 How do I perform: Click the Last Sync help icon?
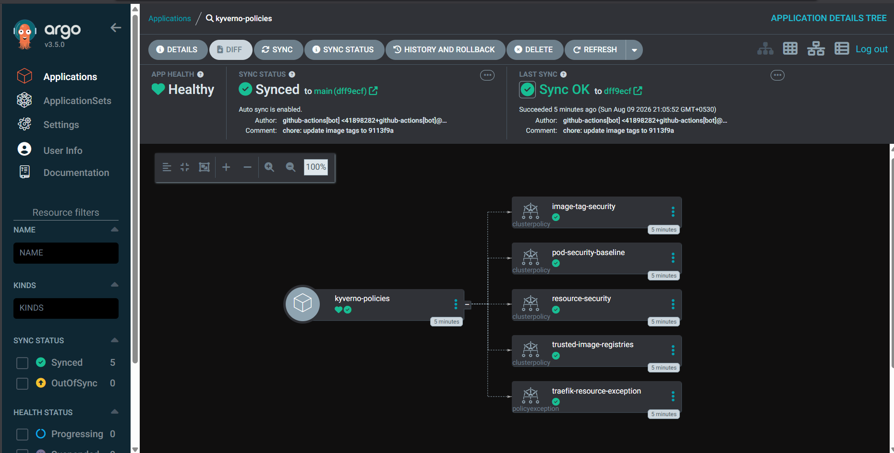[x=564, y=74]
